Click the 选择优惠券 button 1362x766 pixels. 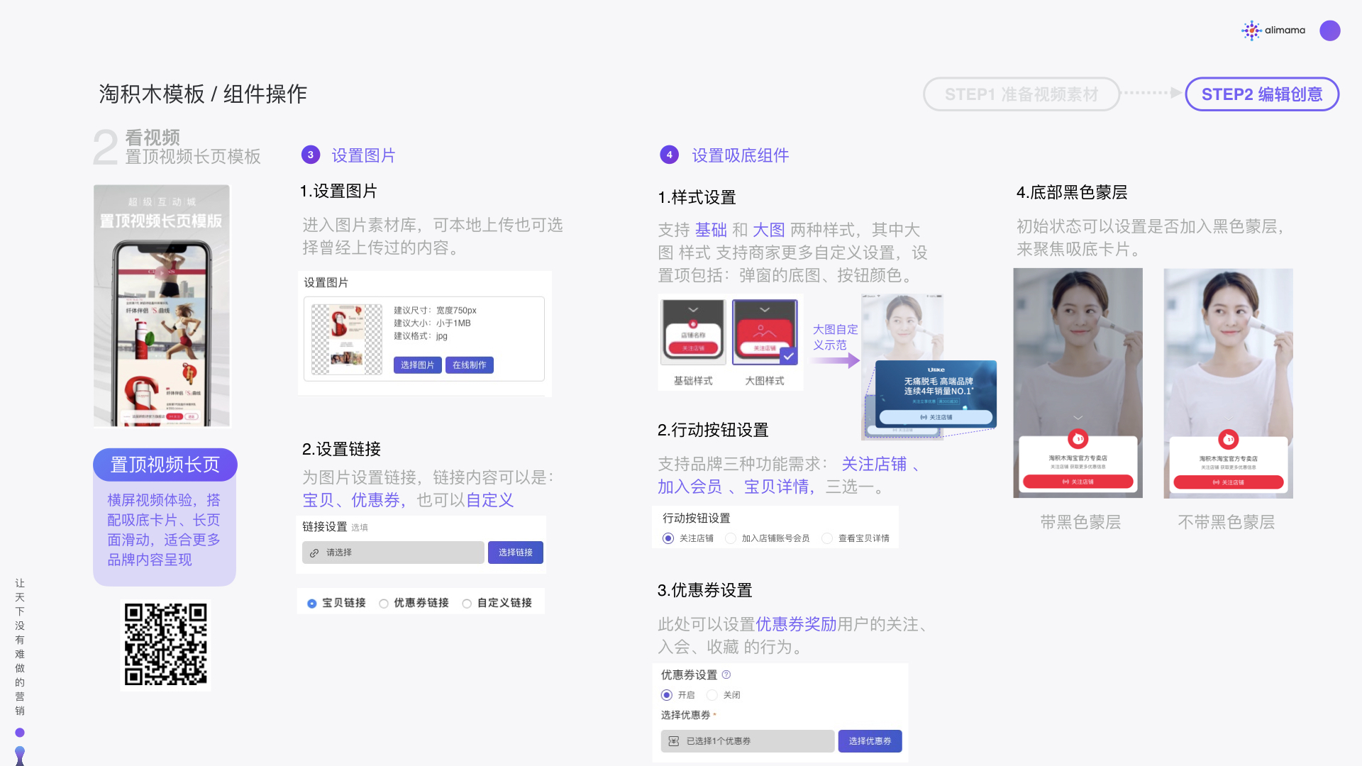point(870,741)
